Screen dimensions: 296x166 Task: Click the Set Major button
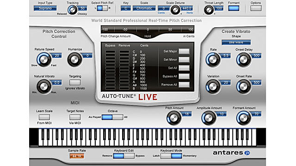coord(184,51)
